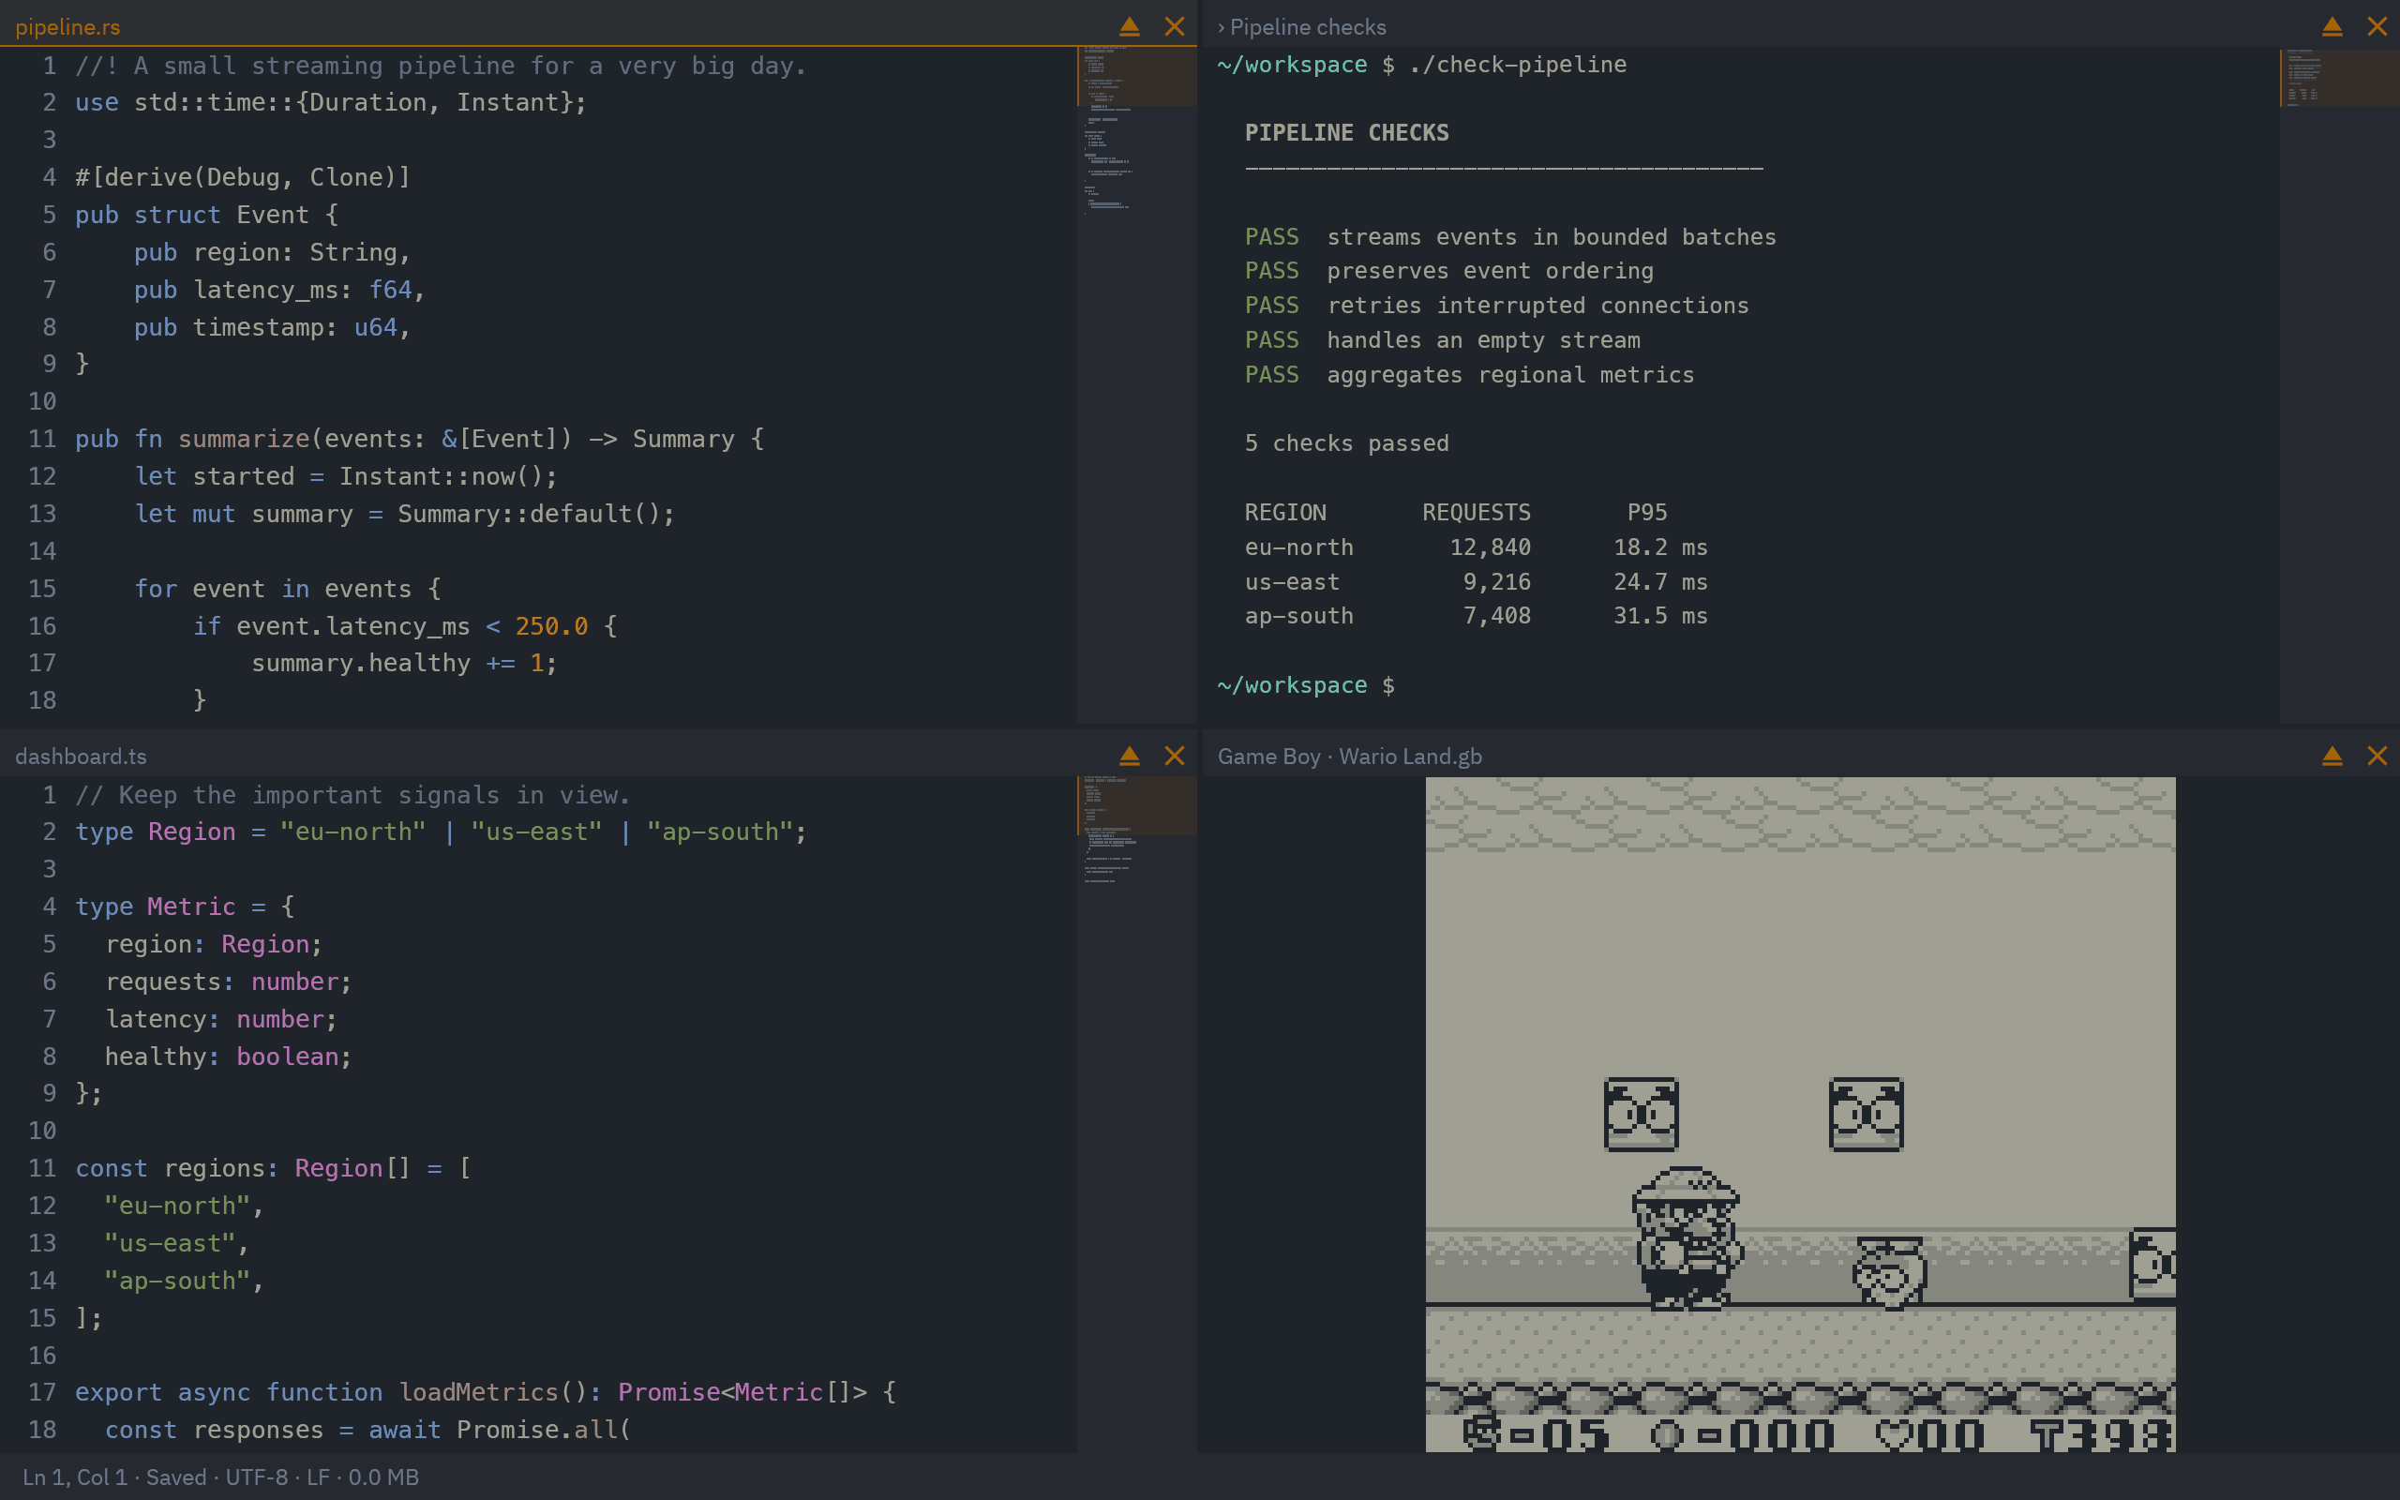Close the pipeline.rs pane
This screenshot has width=2400, height=1500.
1174,27
